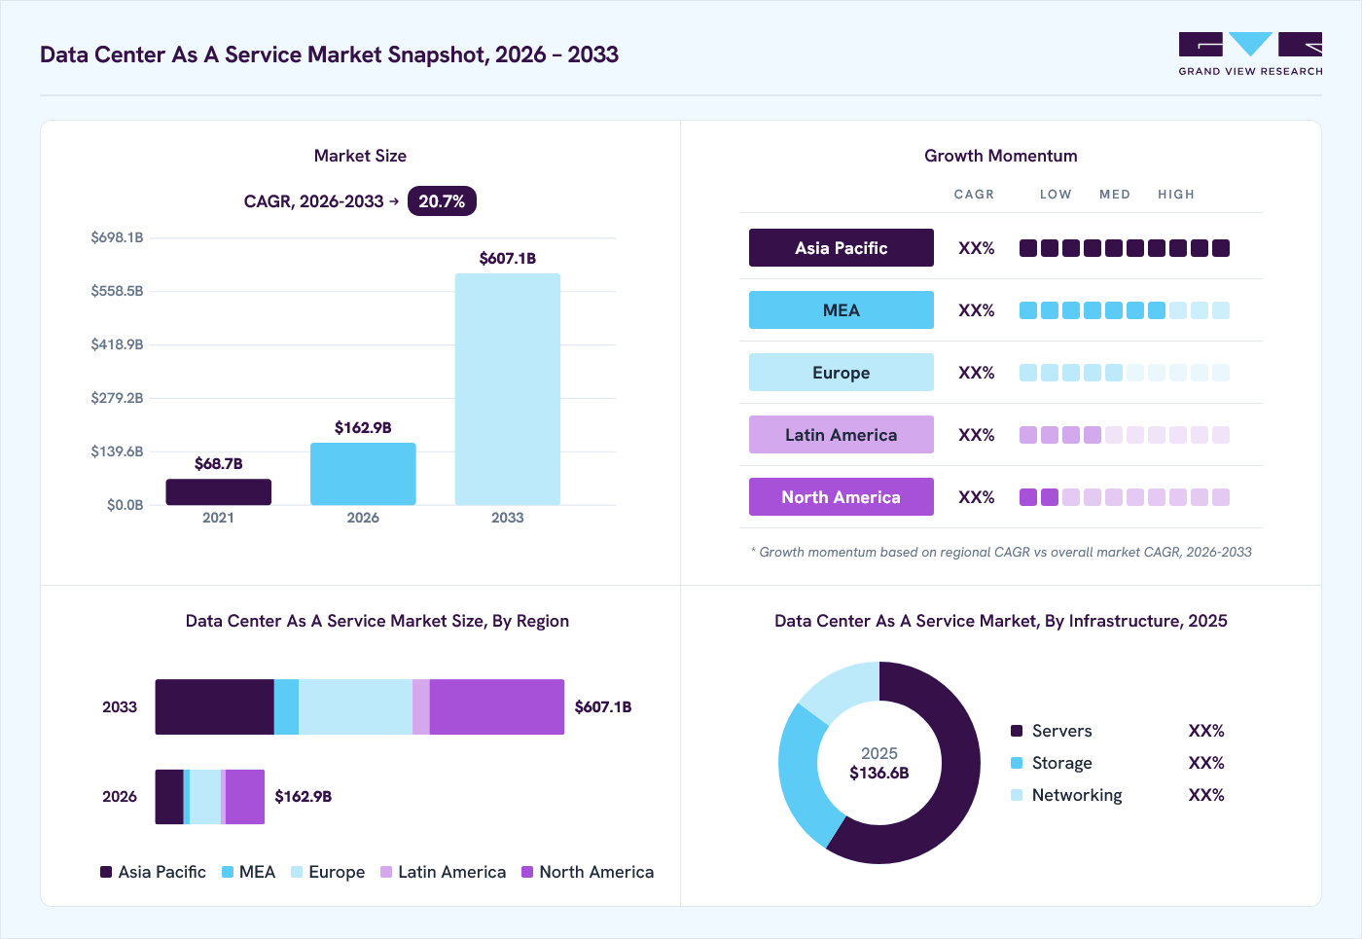Click the North America legend swatch
This screenshot has height=939, width=1362.
point(527,872)
